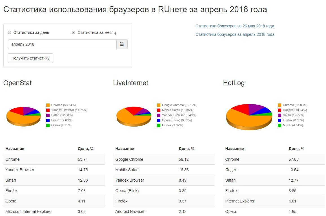Click "Opera (Blink)" table cell

click(127, 191)
